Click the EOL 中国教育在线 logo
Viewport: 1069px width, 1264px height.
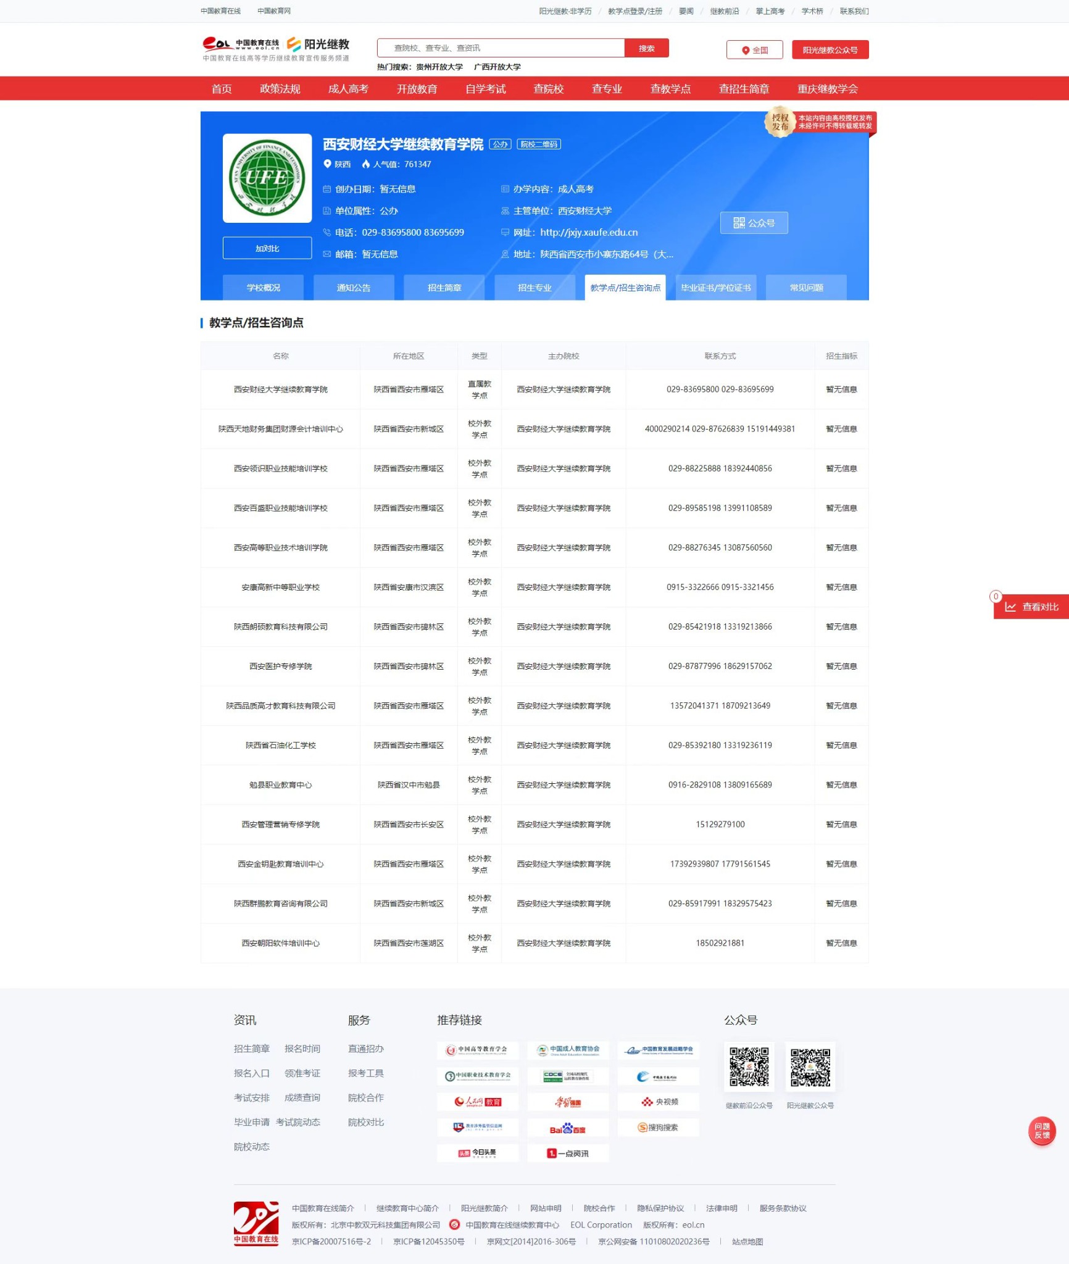[x=241, y=44]
